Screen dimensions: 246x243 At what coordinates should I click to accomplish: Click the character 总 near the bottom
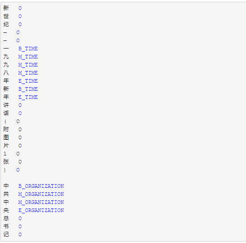(x=6, y=218)
